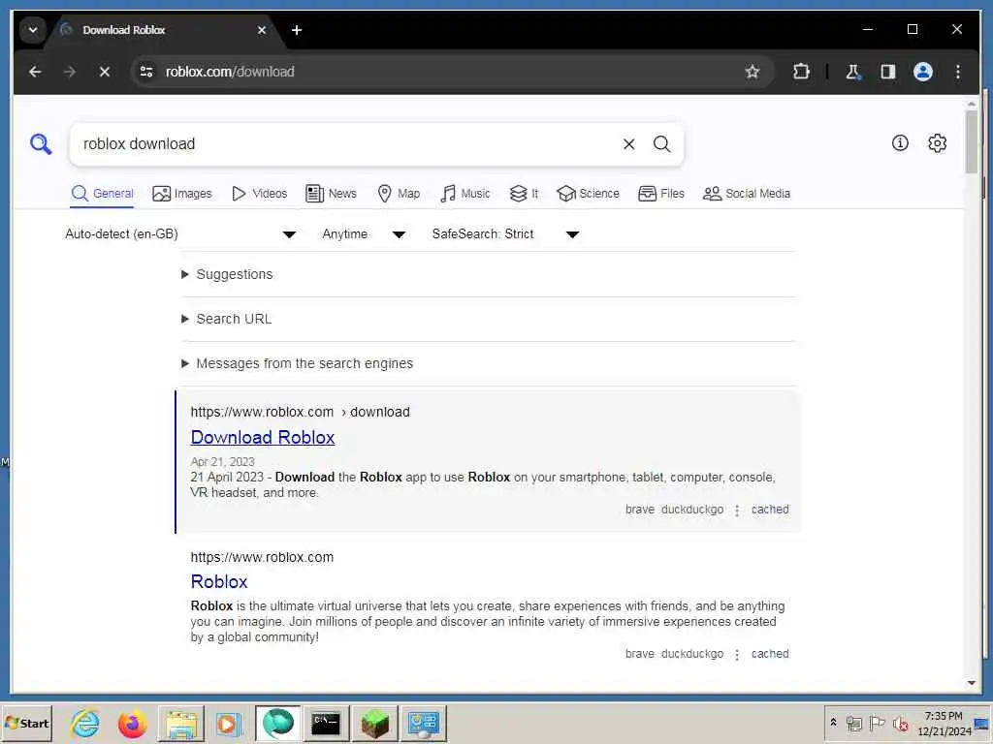
Task: Switch to the News tab
Action: point(332,194)
